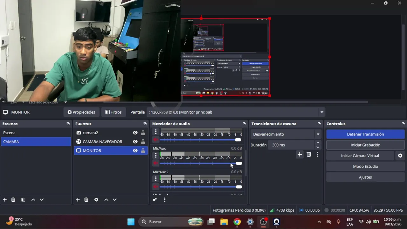The height and width of the screenshot is (229, 407).
Task: Select the Escena scene
Action: click(36, 133)
